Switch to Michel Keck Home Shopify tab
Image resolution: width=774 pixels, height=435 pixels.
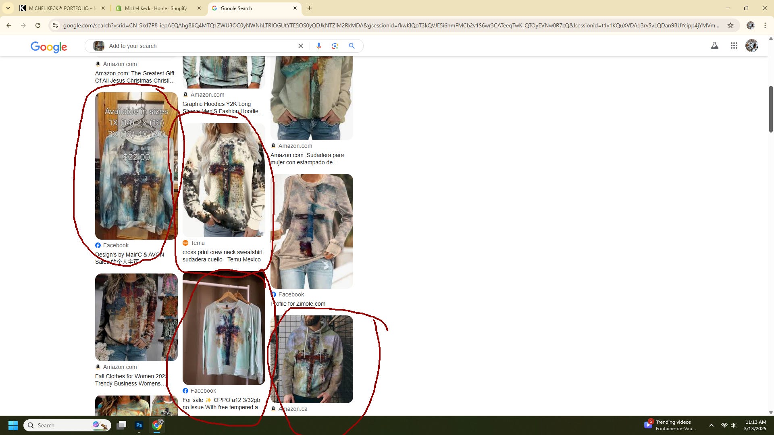(156, 8)
